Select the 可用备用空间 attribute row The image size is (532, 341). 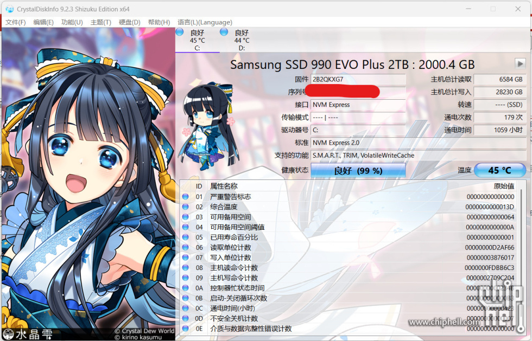349,217
